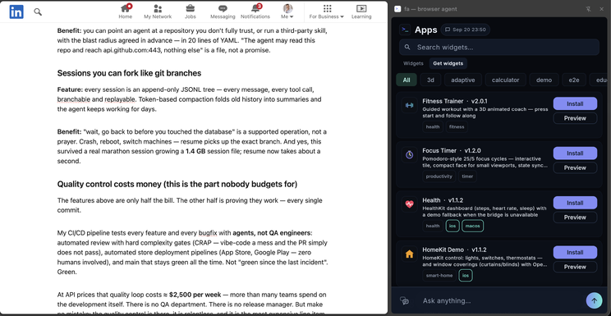This screenshot has height=316, width=611.
Task: Select the e2e category filter
Action: [x=574, y=80]
